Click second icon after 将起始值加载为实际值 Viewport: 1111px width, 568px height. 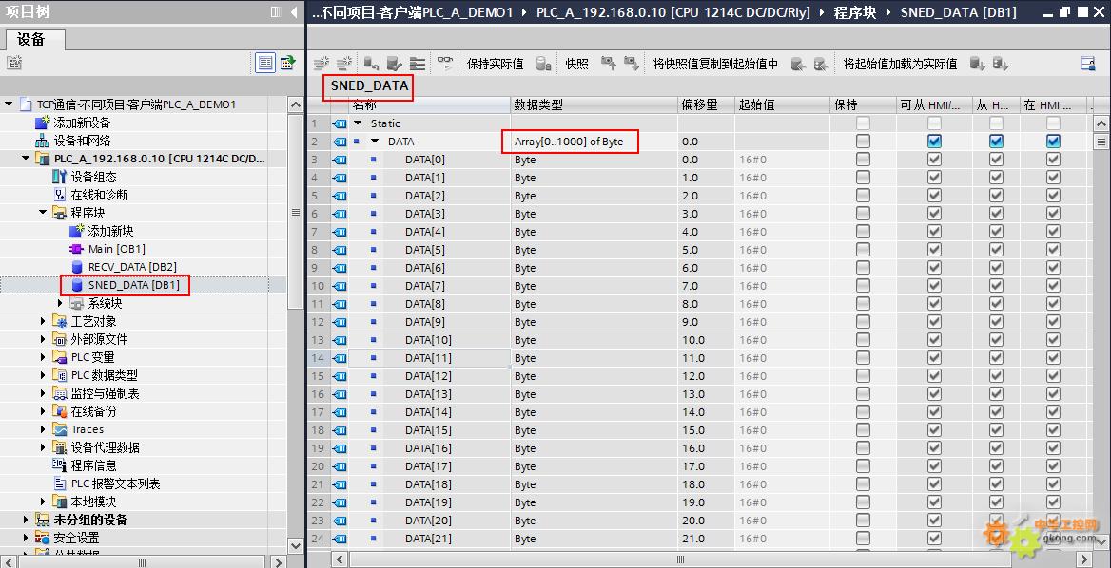1000,64
